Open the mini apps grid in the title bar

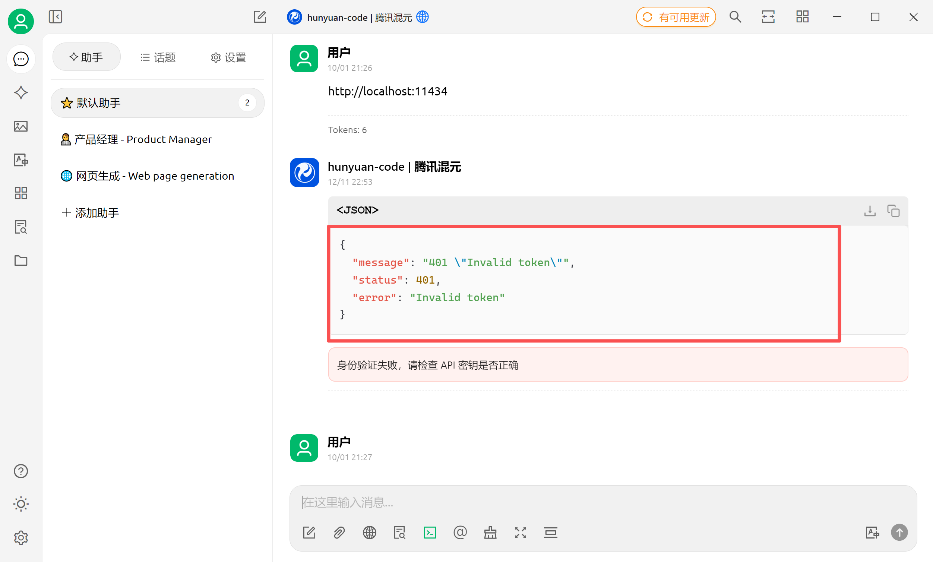point(802,17)
